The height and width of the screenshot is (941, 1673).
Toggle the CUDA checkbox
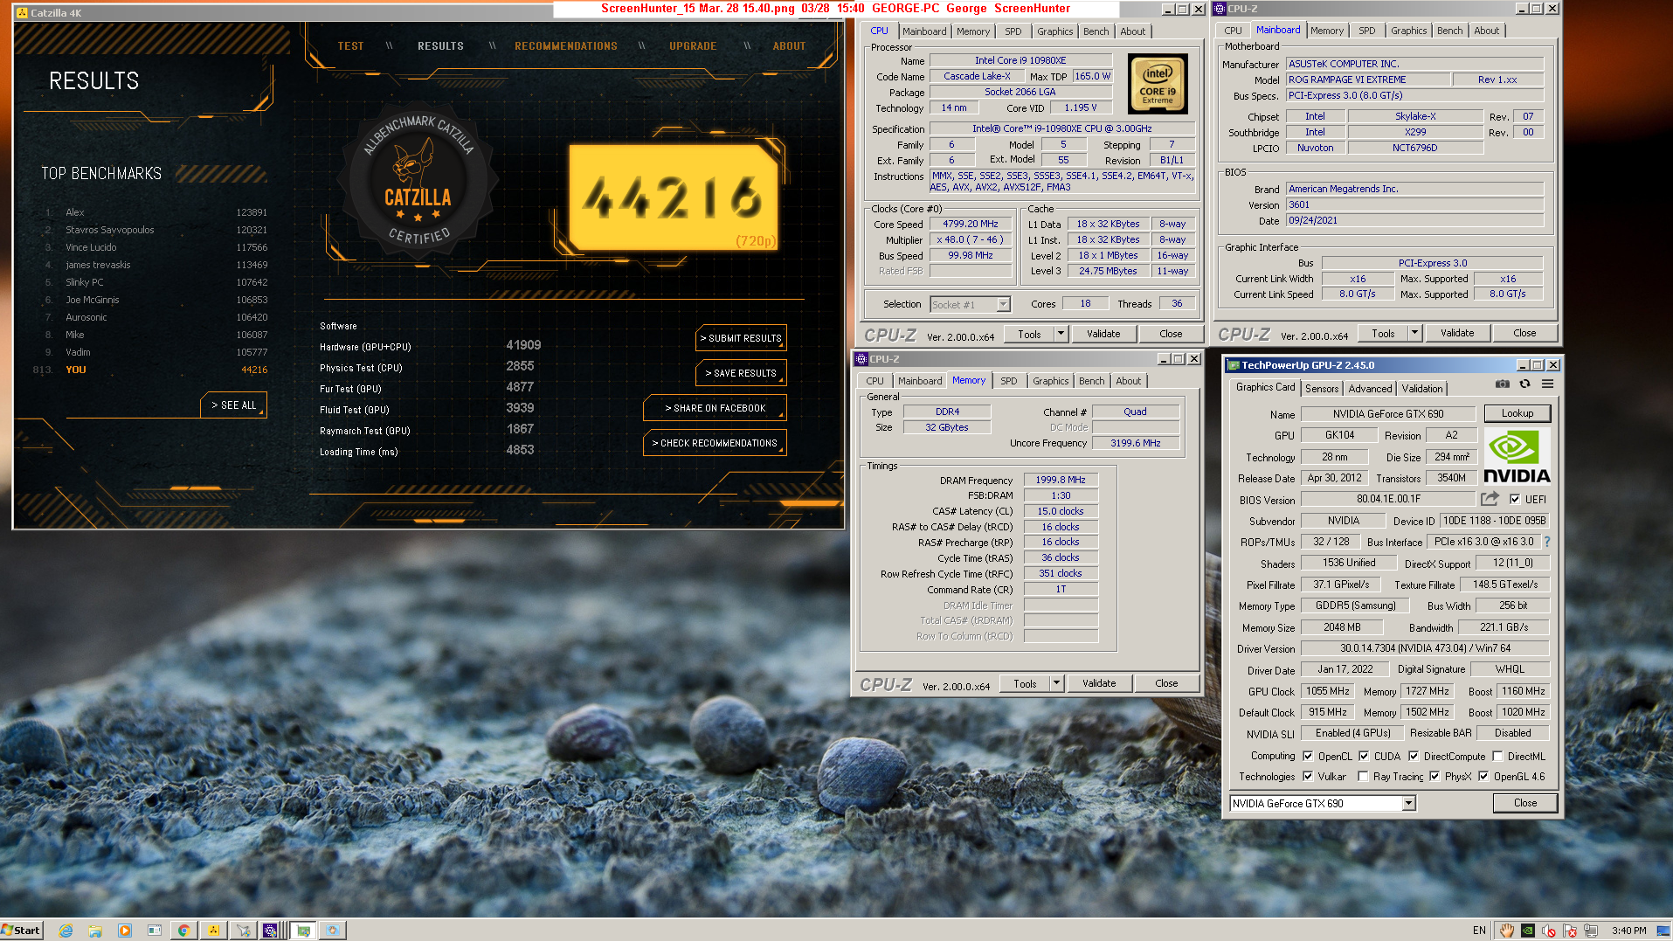[1364, 757]
